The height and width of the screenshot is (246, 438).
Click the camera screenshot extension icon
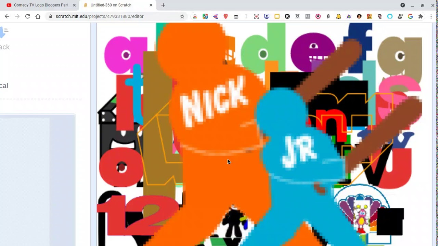[x=297, y=16]
